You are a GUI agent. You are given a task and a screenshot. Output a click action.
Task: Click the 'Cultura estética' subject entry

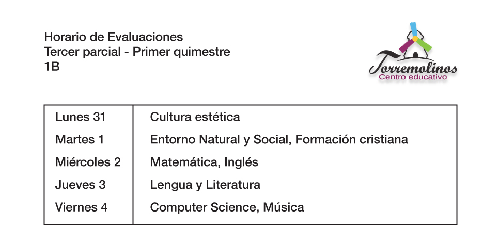coord(195,117)
